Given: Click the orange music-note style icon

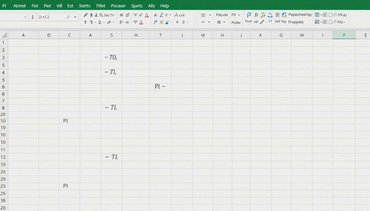Looking at the screenshot, I should (263, 15).
